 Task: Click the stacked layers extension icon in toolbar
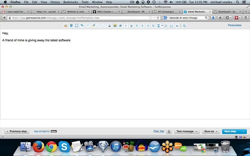pyautogui.click(x=246, y=18)
